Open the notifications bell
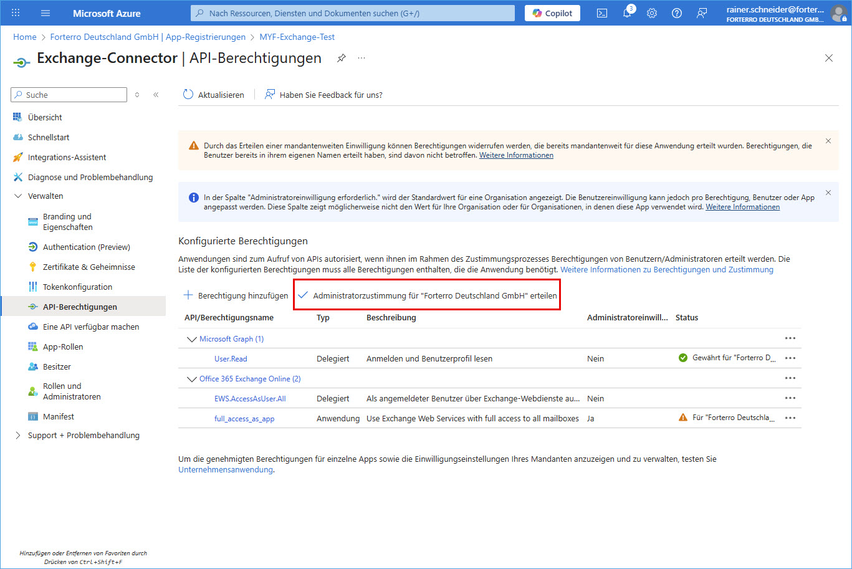 tap(628, 13)
